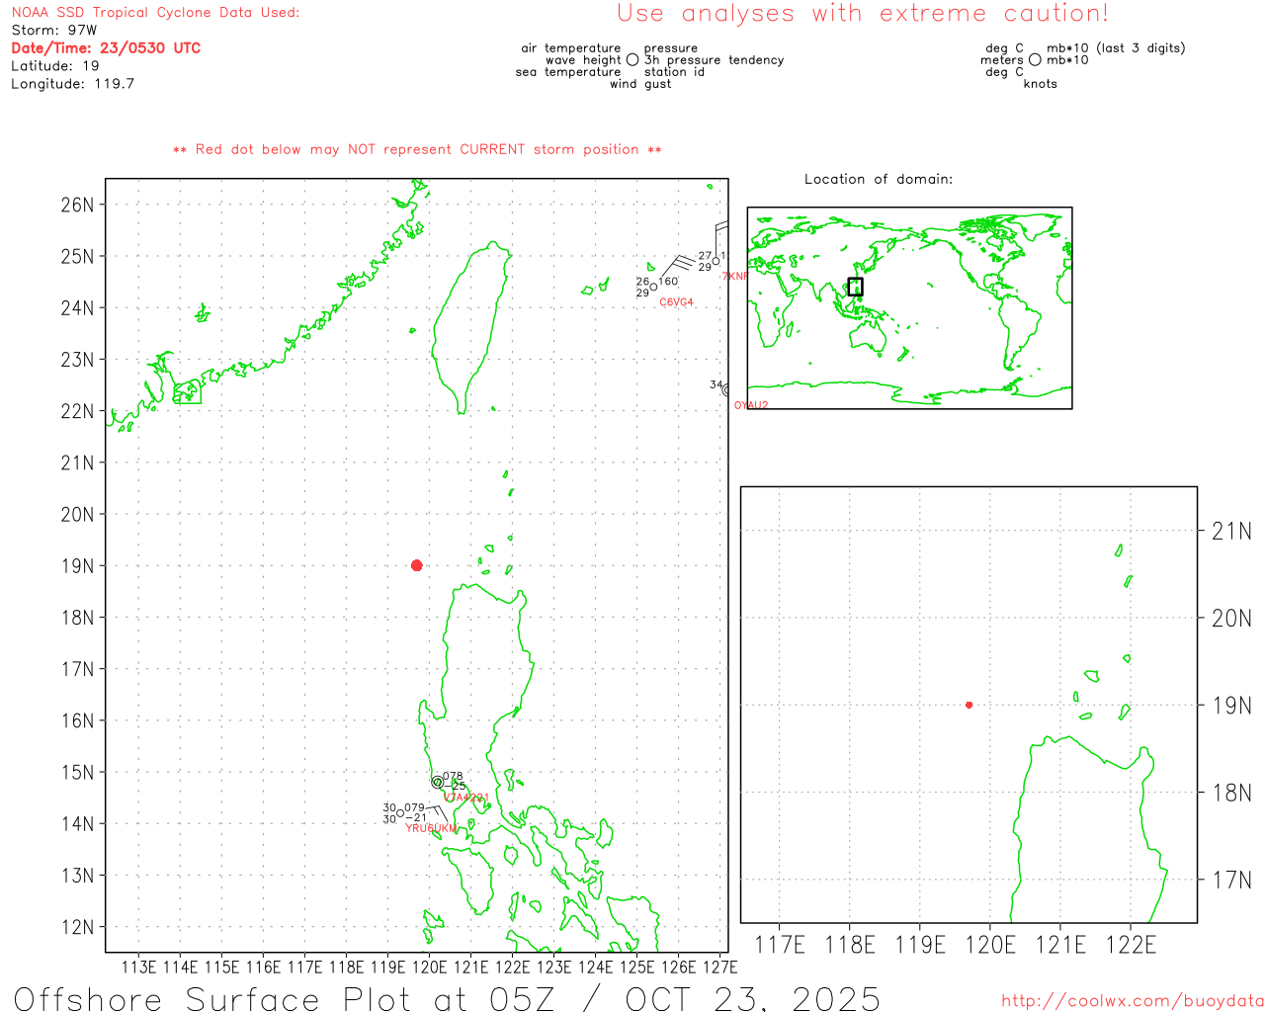
Task: Open the coolwx.com/buoydata link
Action: point(1132,1001)
